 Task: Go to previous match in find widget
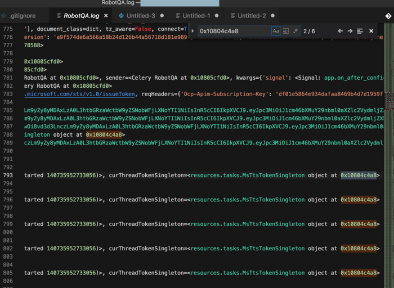point(340,31)
